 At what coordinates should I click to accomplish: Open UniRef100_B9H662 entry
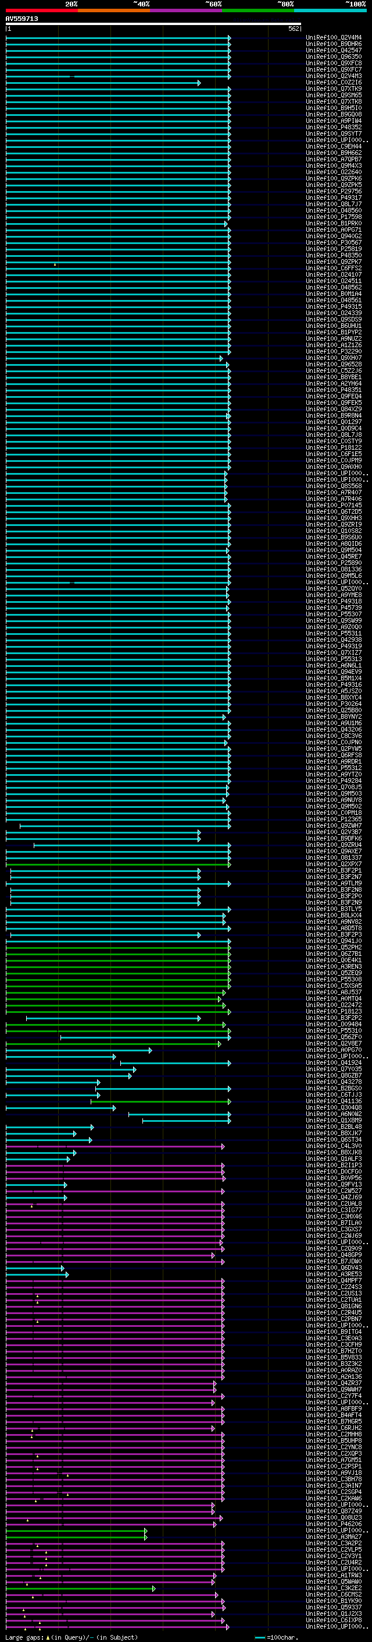[334, 153]
